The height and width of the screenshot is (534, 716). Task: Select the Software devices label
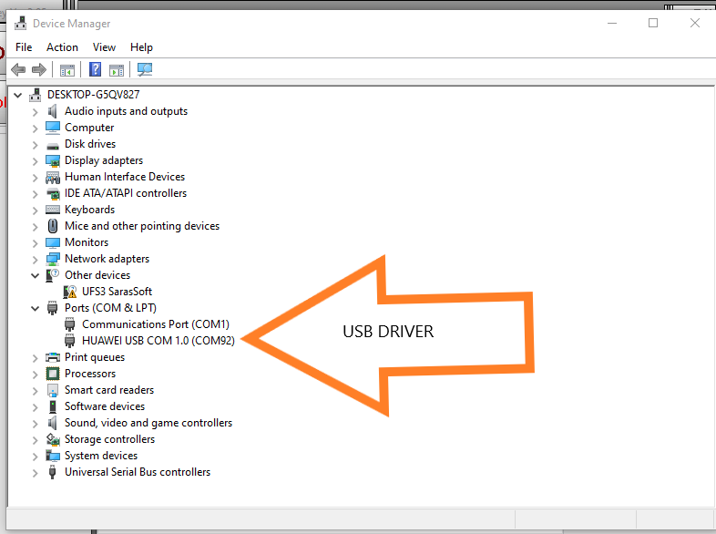[105, 406]
